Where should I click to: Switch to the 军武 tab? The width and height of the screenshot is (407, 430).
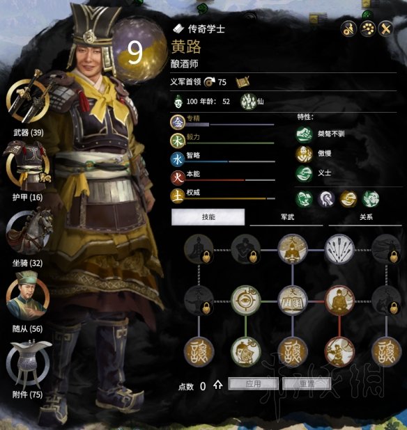tap(286, 217)
